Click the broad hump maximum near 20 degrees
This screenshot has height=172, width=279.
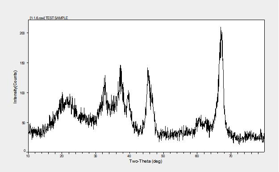tap(62, 93)
